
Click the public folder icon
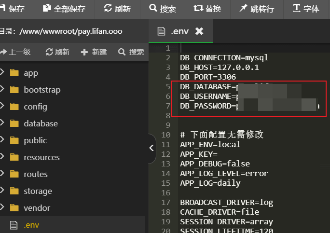coord(14,140)
